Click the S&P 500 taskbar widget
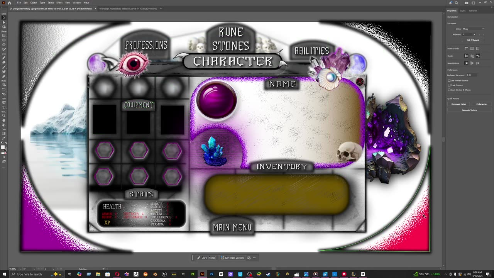Screen dimensions: 494x278 [x=427, y=274]
